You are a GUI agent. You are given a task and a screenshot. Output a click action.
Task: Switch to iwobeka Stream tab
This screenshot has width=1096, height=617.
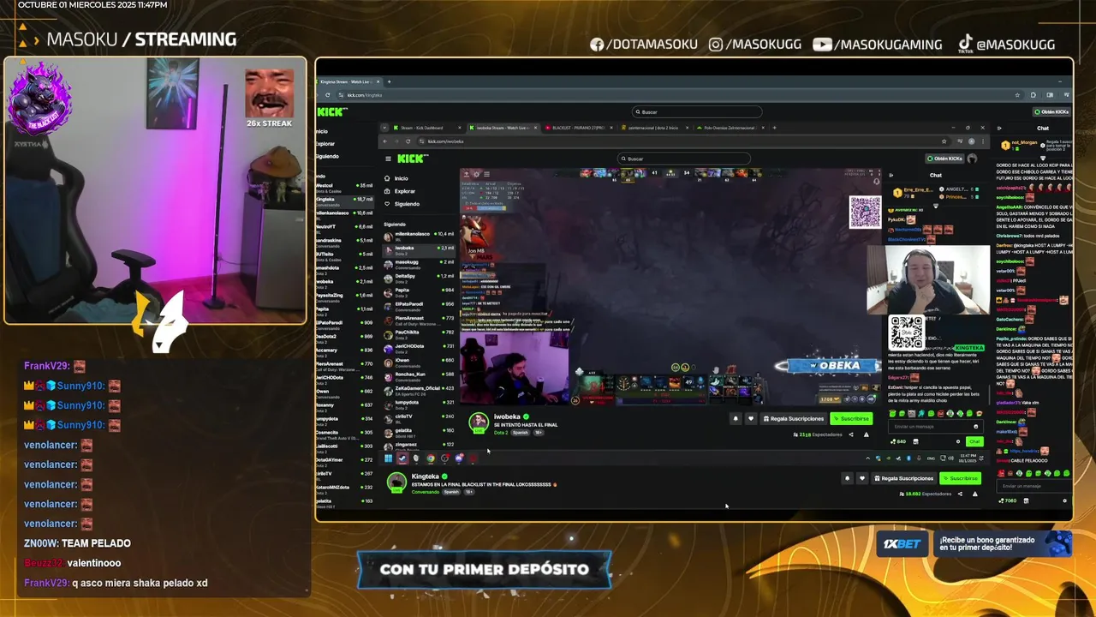(503, 128)
